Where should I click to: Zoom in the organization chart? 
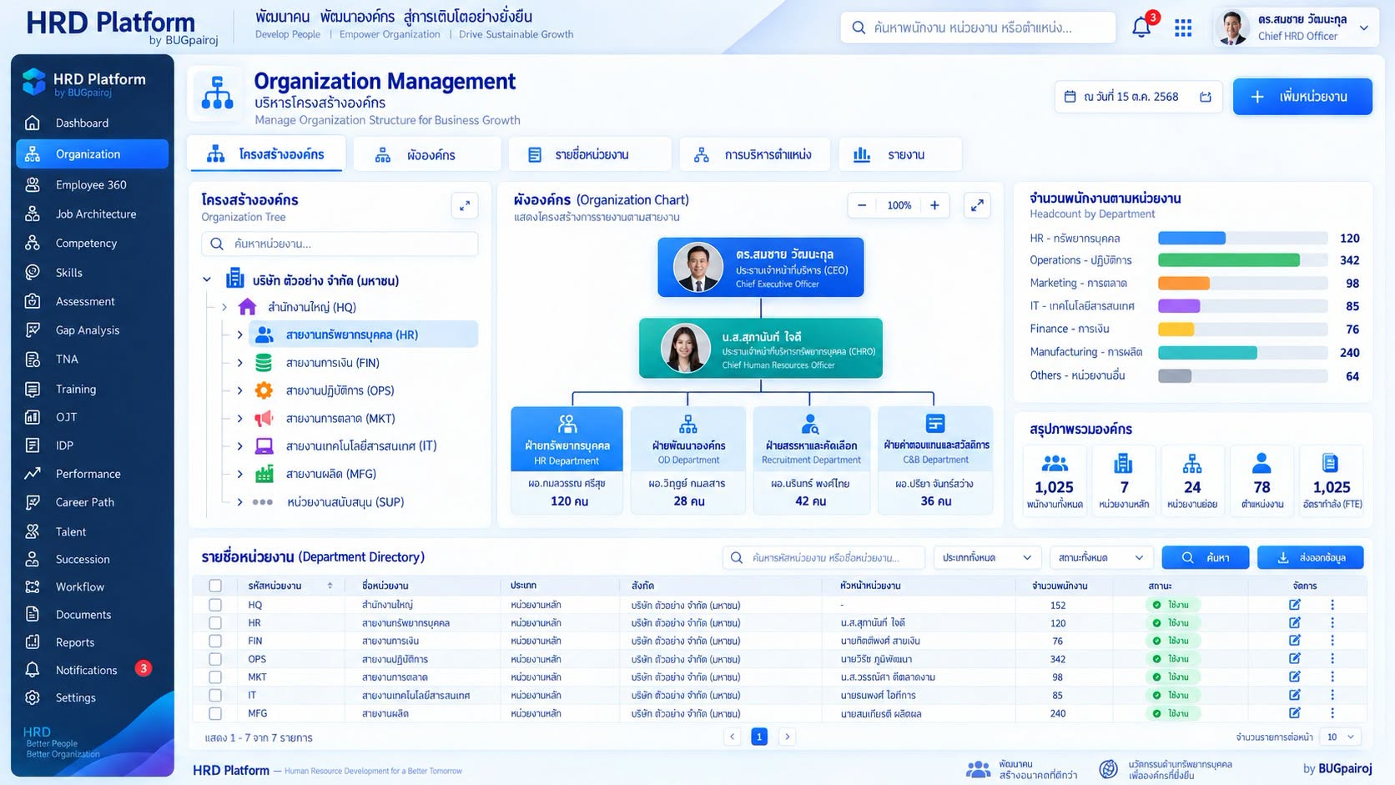[x=934, y=205]
